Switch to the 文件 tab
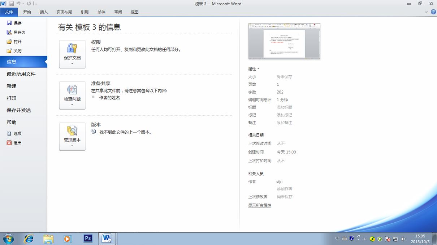The image size is (437, 245). [x=9, y=12]
